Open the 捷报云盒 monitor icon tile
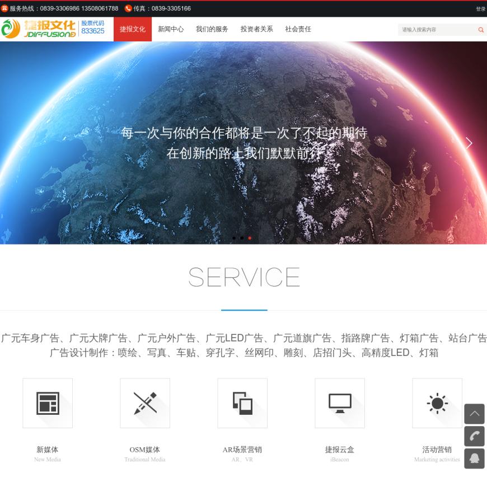This screenshot has width=487, height=487. click(x=340, y=403)
